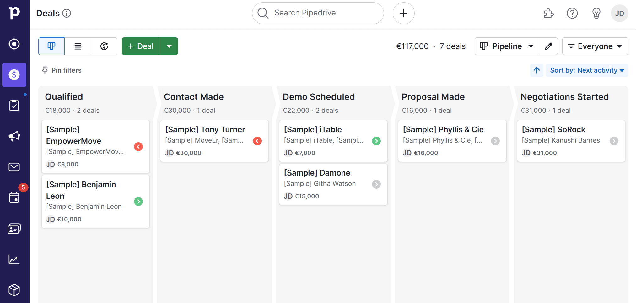Image resolution: width=636 pixels, height=303 pixels.
Task: Show Deals info icon next to title
Action: point(67,13)
